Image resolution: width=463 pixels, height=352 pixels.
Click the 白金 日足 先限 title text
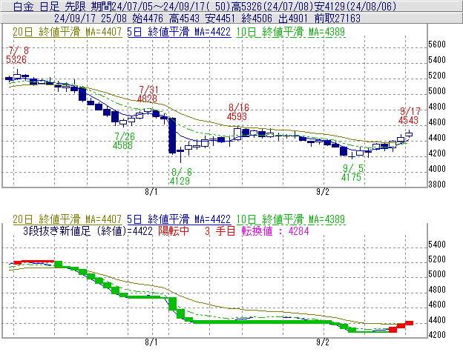click(49, 6)
